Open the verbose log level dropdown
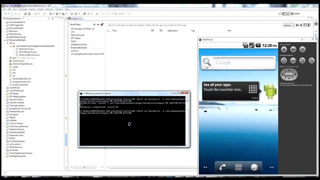Image resolution: width=320 pixels, height=180 pixels. pyautogui.click(x=288, y=25)
